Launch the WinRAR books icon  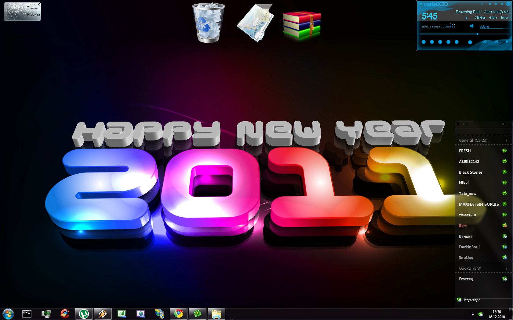point(302,25)
